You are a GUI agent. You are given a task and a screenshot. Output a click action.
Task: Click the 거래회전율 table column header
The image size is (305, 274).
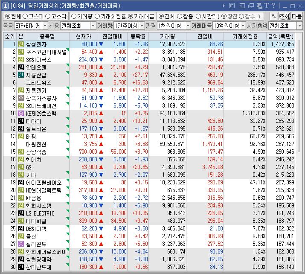(245, 36)
